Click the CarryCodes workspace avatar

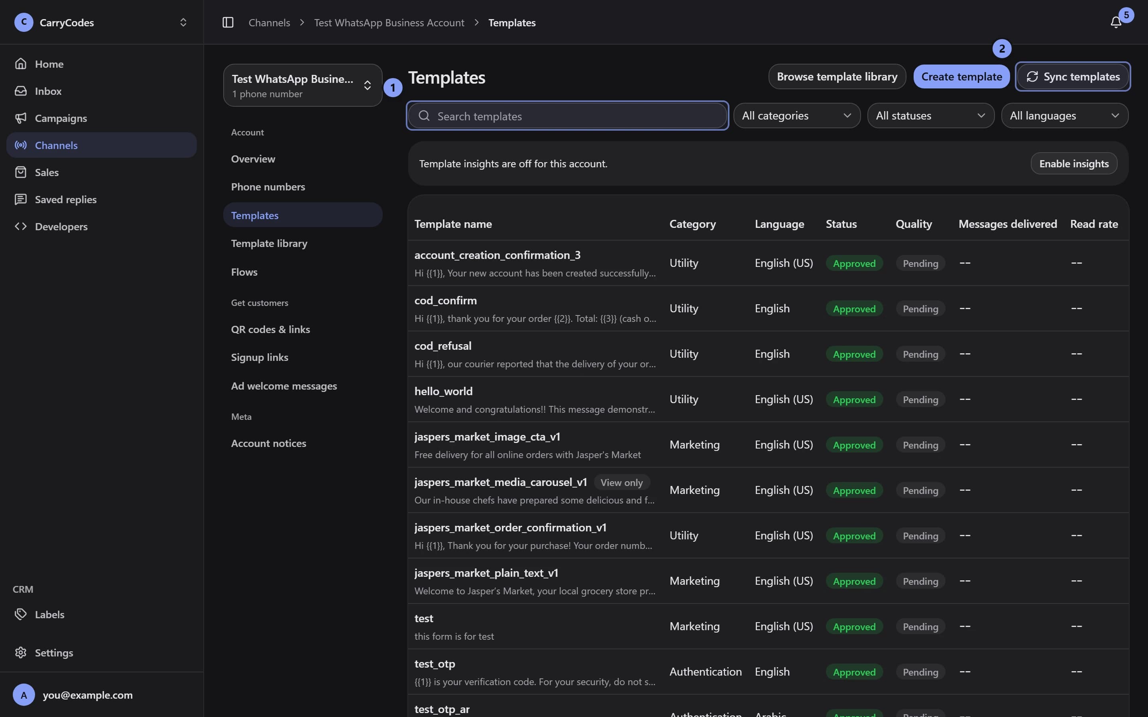point(24,22)
